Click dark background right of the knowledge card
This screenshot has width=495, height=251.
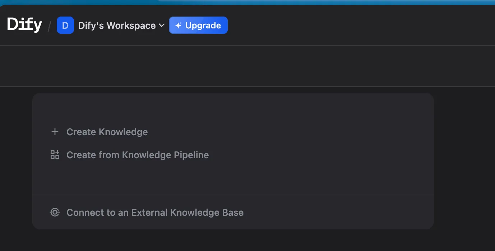[464, 161]
